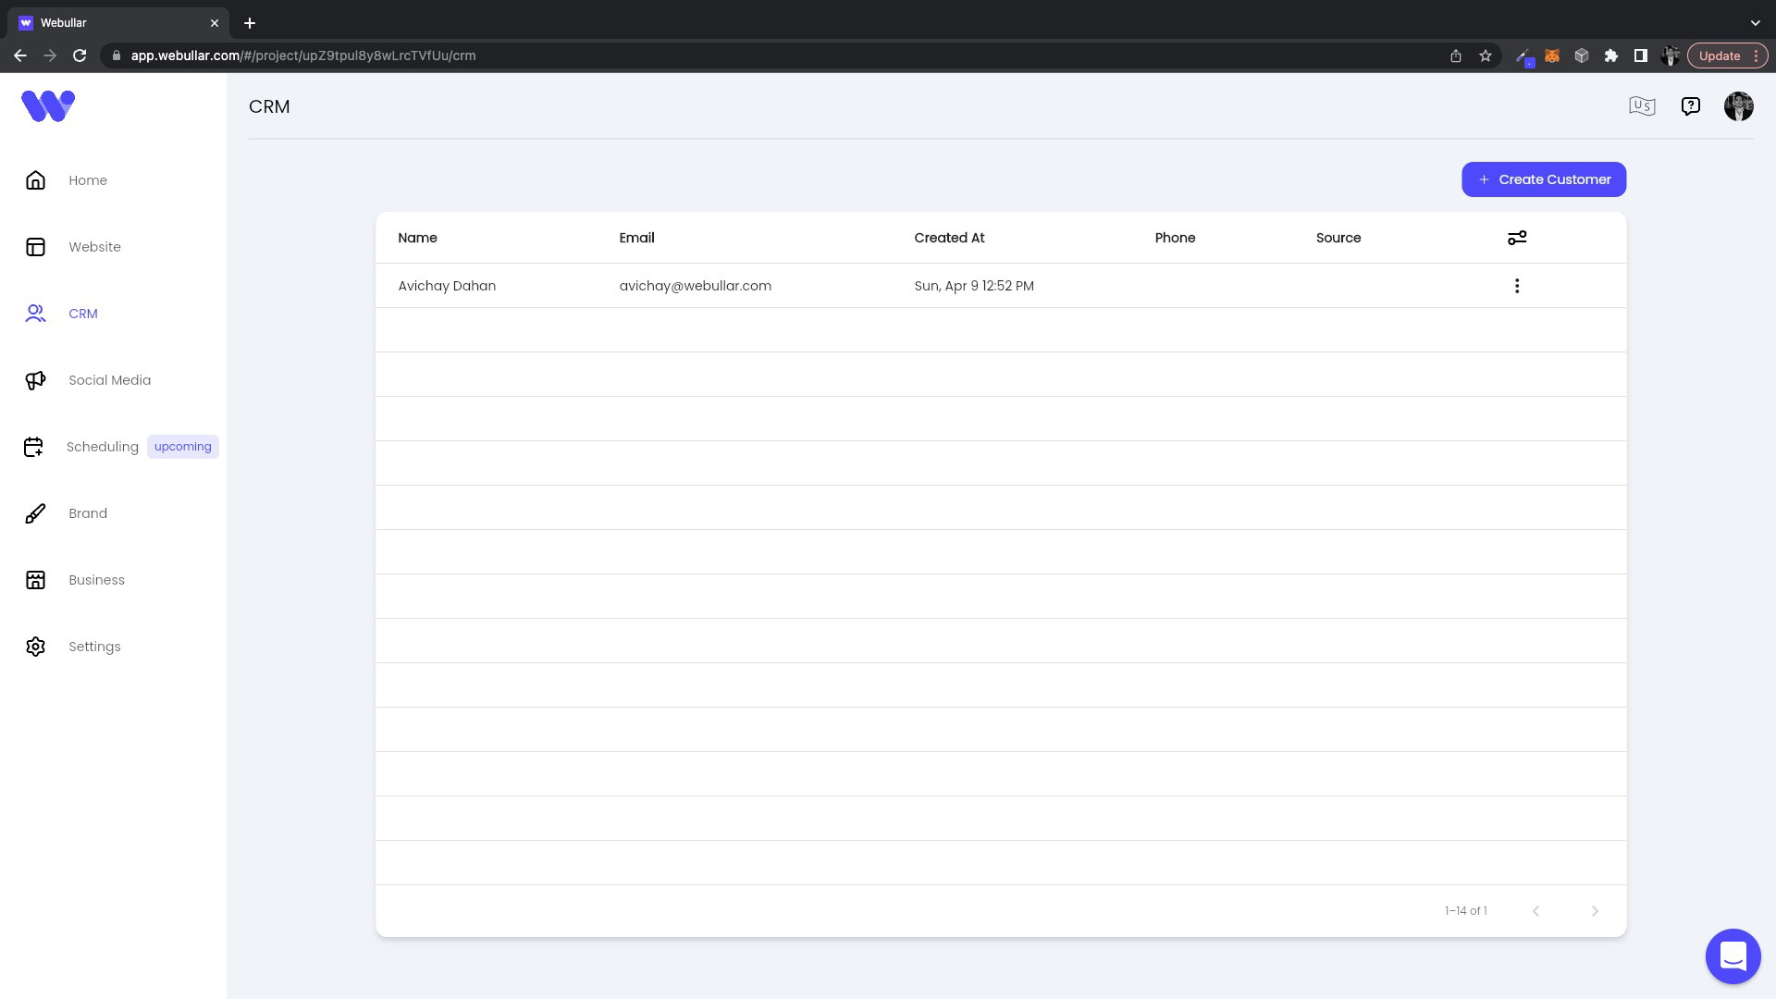Viewport: 1776px width, 999px height.
Task: View the Extensions icon in browser toolbar
Action: [x=1610, y=56]
